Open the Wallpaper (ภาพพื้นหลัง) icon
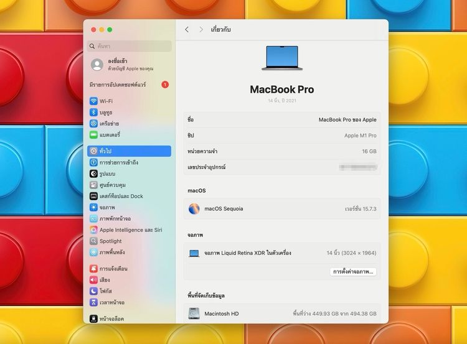The width and height of the screenshot is (467, 344). pyautogui.click(x=93, y=253)
